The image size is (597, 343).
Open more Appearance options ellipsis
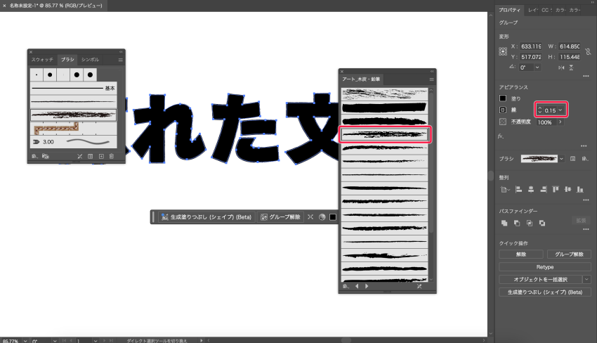pyautogui.click(x=584, y=146)
